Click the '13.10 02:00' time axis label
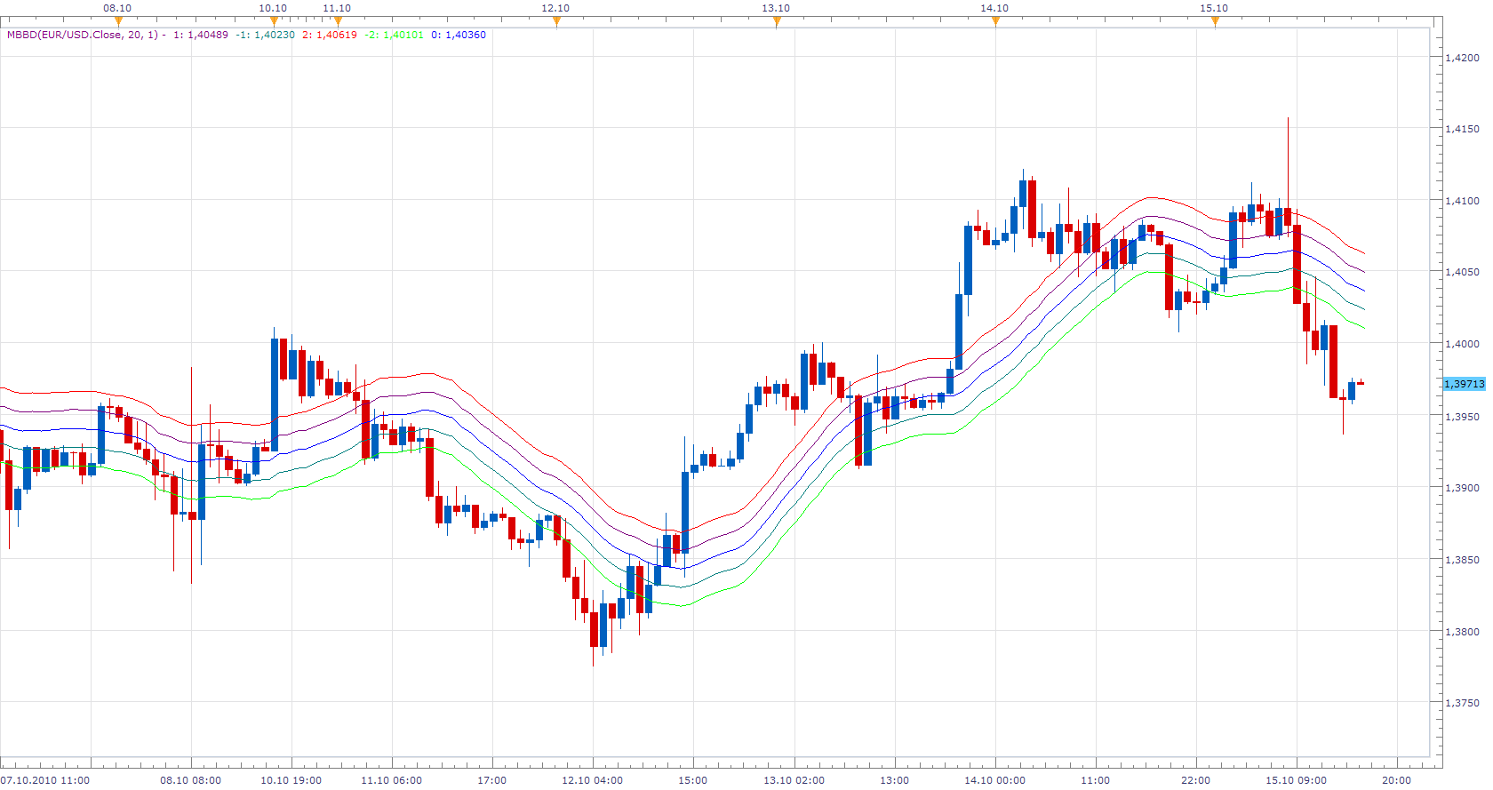The image size is (1493, 790). pos(794,780)
